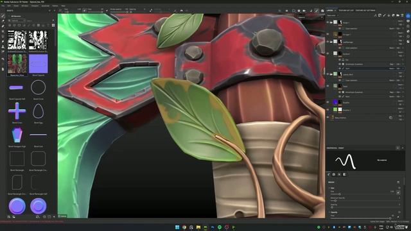Image resolution: width=411 pixels, height=231 pixels.
Task: Collapse the Opacity section arrow in Properties
Action: pos(329,212)
